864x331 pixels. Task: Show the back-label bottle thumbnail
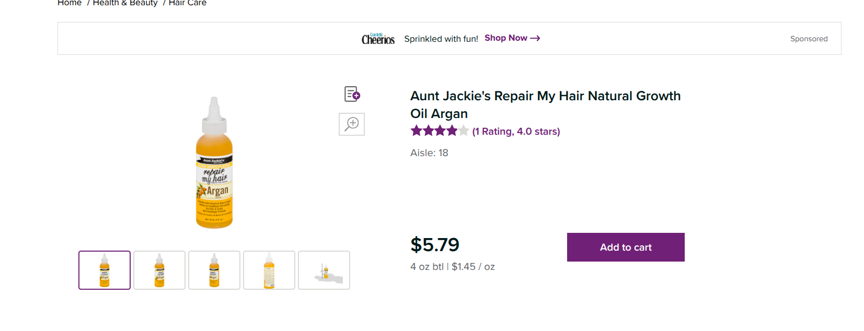[269, 270]
